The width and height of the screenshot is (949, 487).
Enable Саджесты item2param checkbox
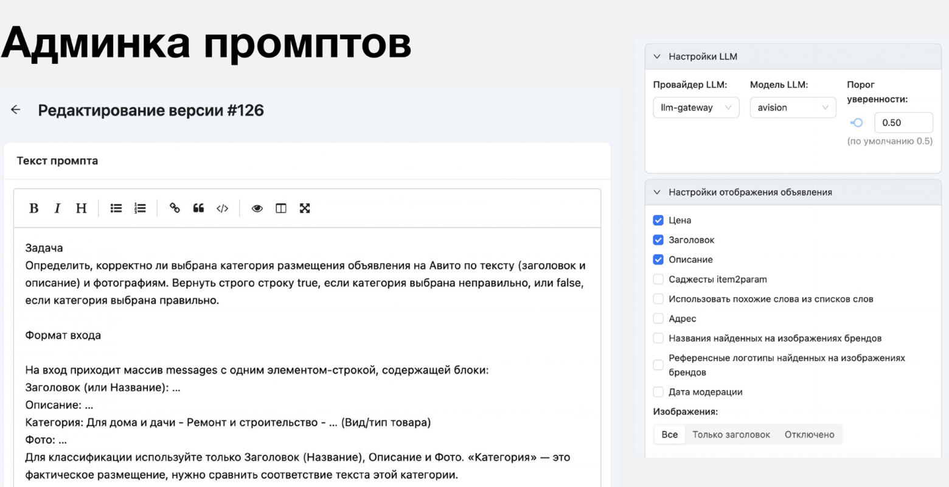[x=658, y=279]
